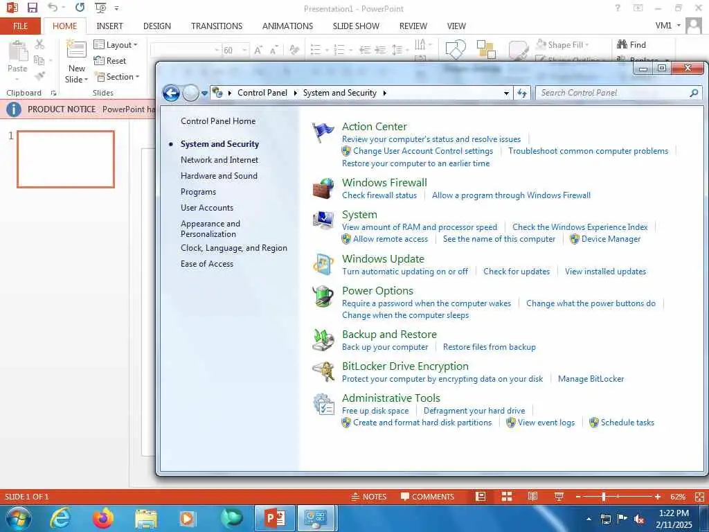Click the refresh button beside the address bar
The width and height of the screenshot is (709, 532).
click(x=522, y=94)
